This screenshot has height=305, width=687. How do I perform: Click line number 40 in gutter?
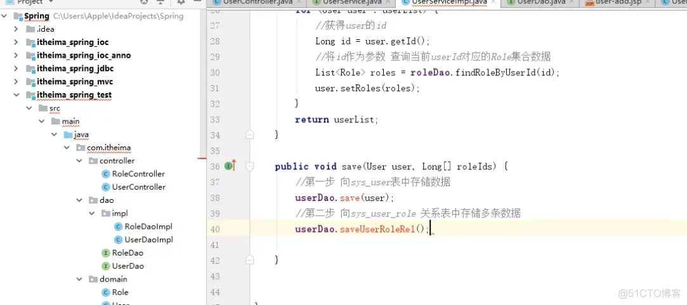tap(215, 229)
